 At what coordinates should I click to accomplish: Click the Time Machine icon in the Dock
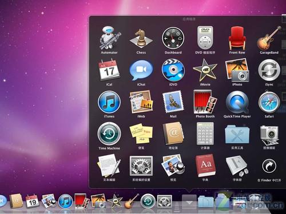(x=148, y=201)
